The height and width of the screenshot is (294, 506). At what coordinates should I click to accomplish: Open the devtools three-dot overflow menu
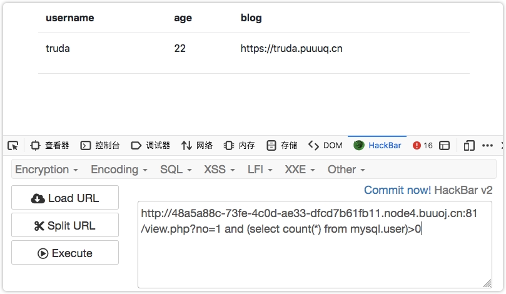coord(488,145)
